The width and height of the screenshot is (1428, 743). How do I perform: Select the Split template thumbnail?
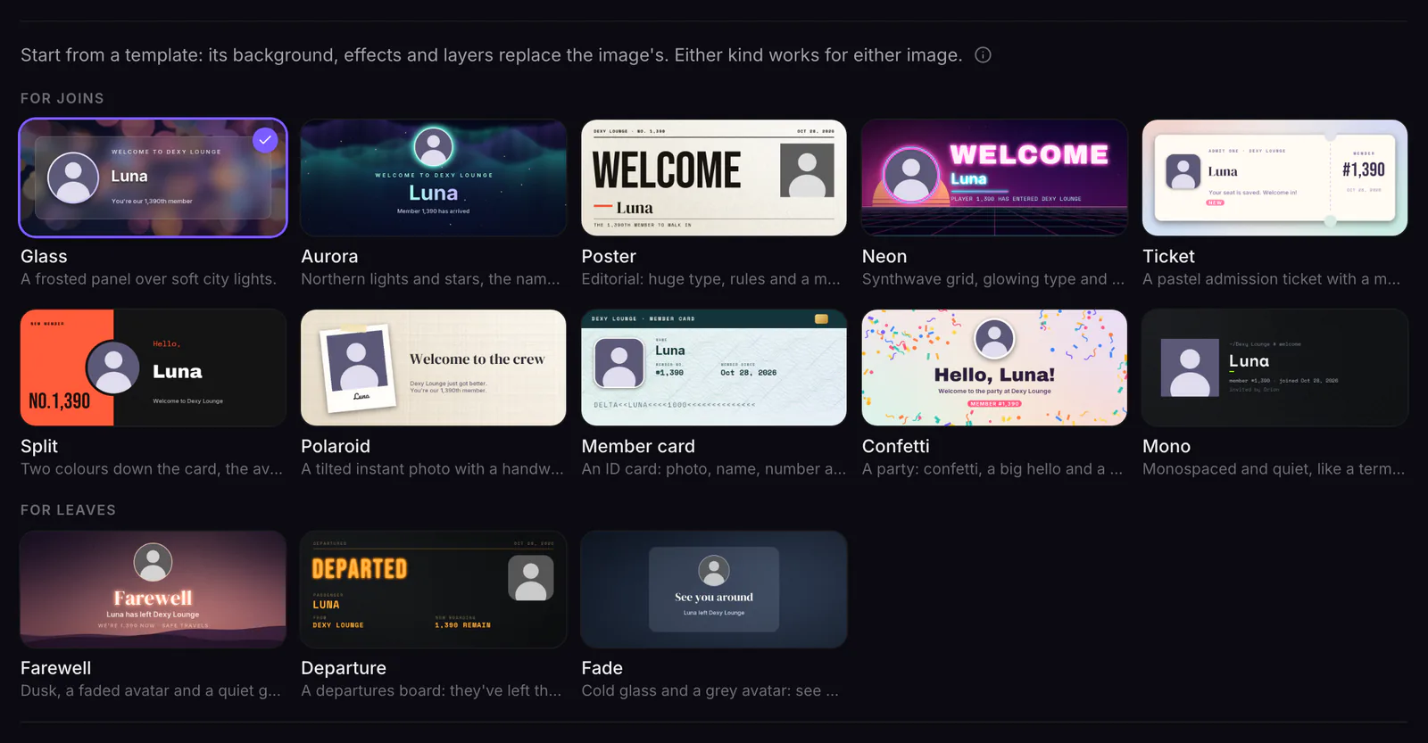coord(154,367)
